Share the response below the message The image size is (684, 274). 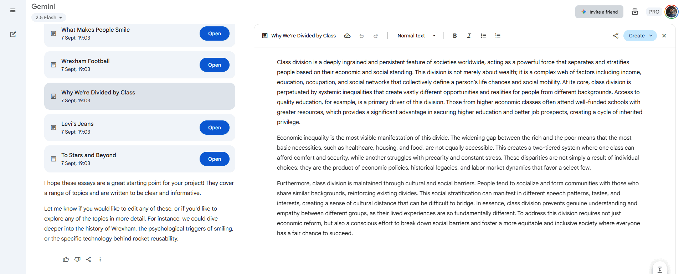89,259
